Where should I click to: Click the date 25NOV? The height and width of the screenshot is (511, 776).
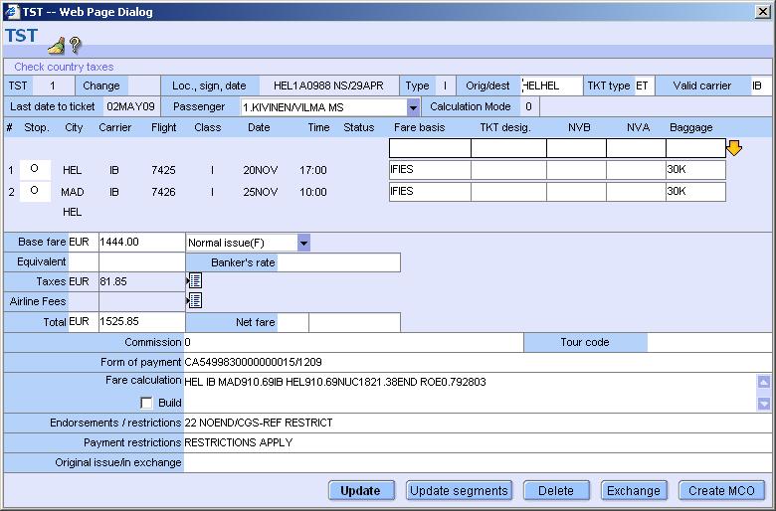tap(261, 192)
